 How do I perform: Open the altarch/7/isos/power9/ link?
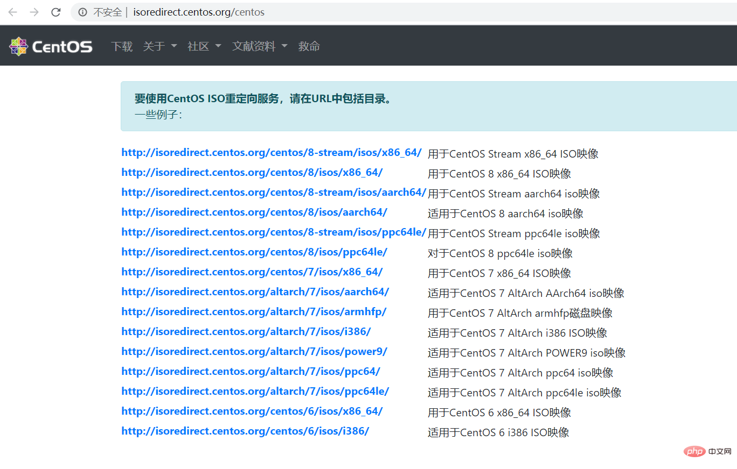click(254, 352)
